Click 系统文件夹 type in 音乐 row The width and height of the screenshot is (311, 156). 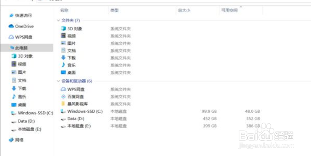click(121, 65)
